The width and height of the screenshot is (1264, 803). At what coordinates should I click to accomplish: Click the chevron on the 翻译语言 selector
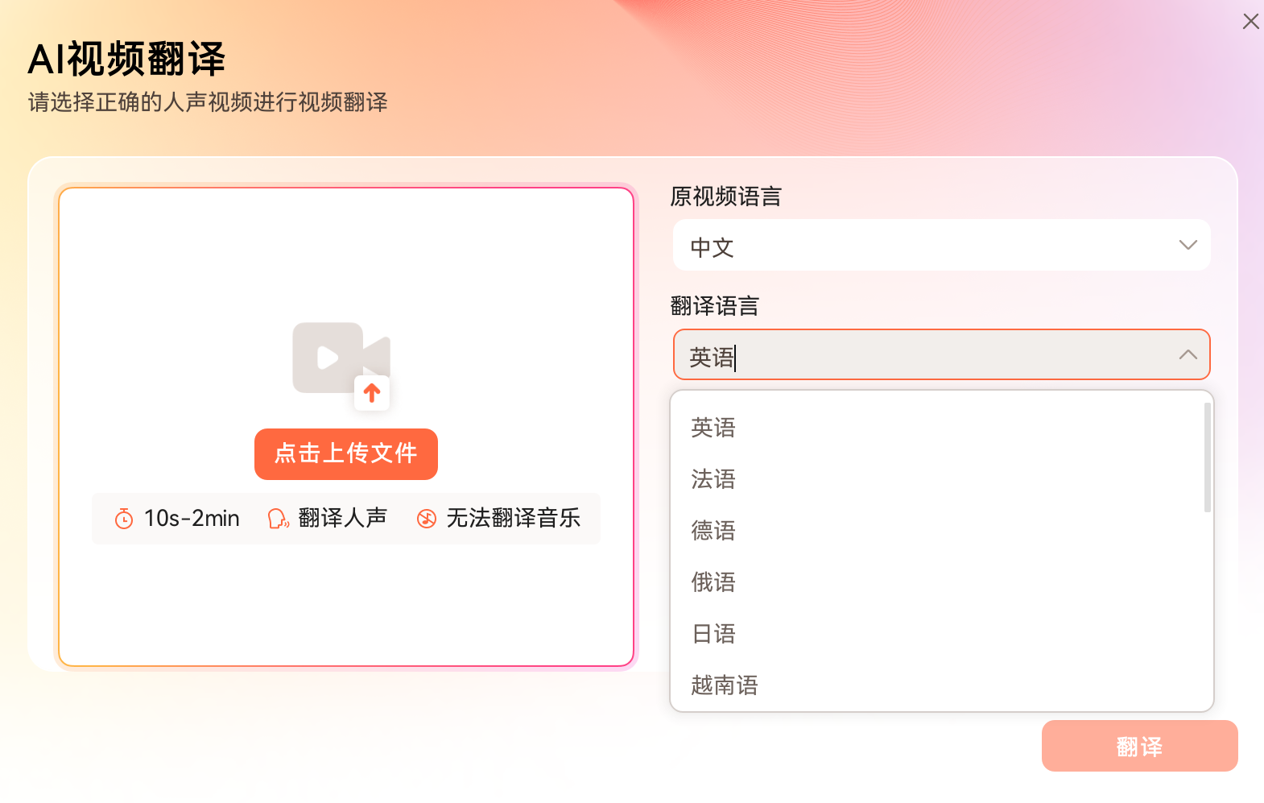pyautogui.click(x=1188, y=354)
